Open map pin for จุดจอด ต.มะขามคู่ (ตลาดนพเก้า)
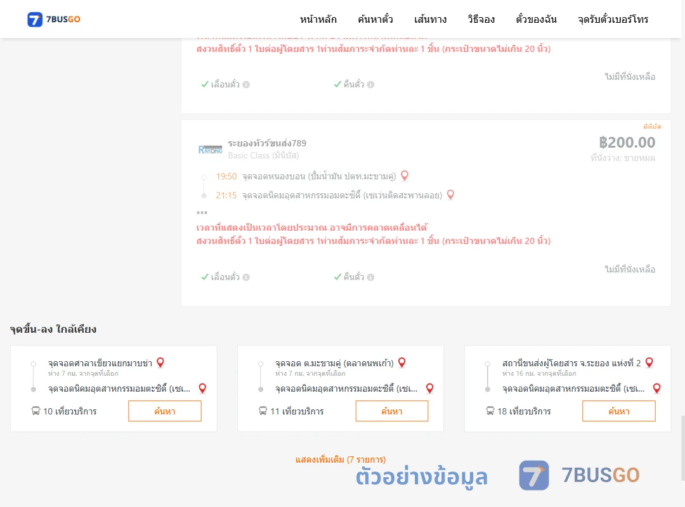685x507 pixels. point(402,363)
